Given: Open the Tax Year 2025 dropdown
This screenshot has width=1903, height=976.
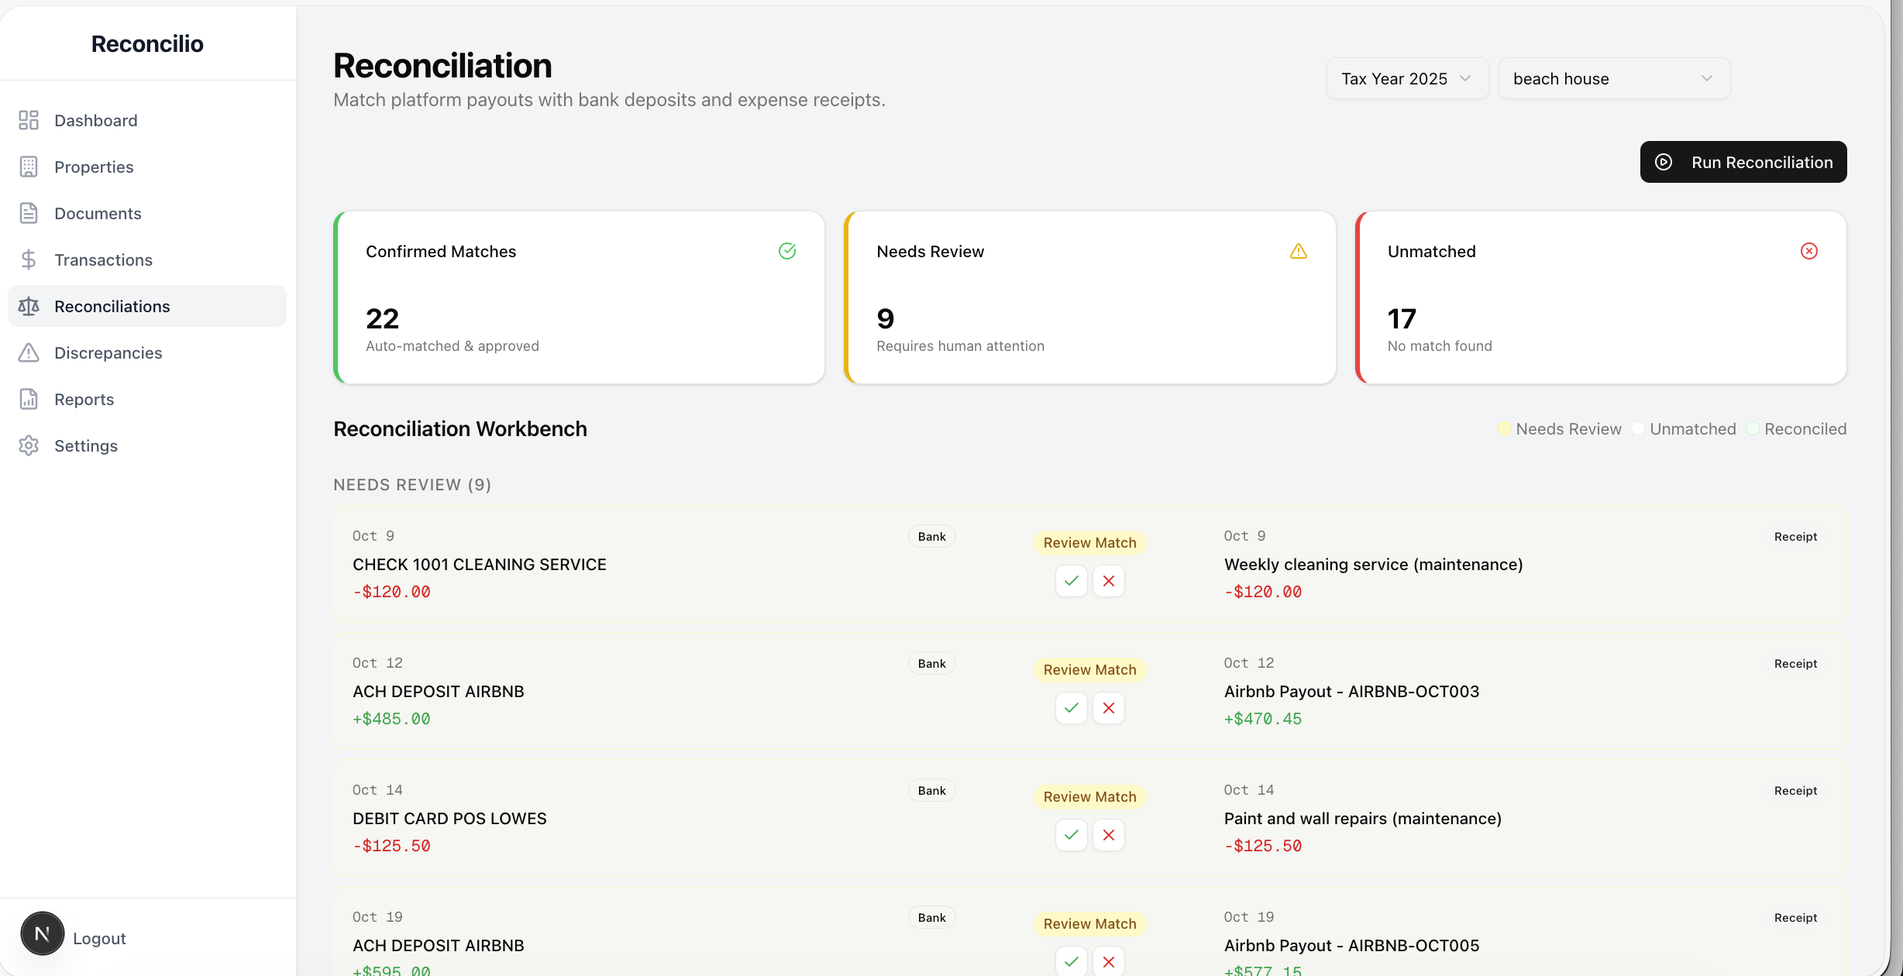Looking at the screenshot, I should 1407,78.
